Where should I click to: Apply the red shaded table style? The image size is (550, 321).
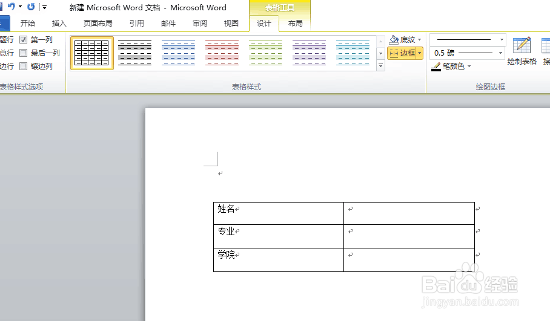[x=222, y=53]
